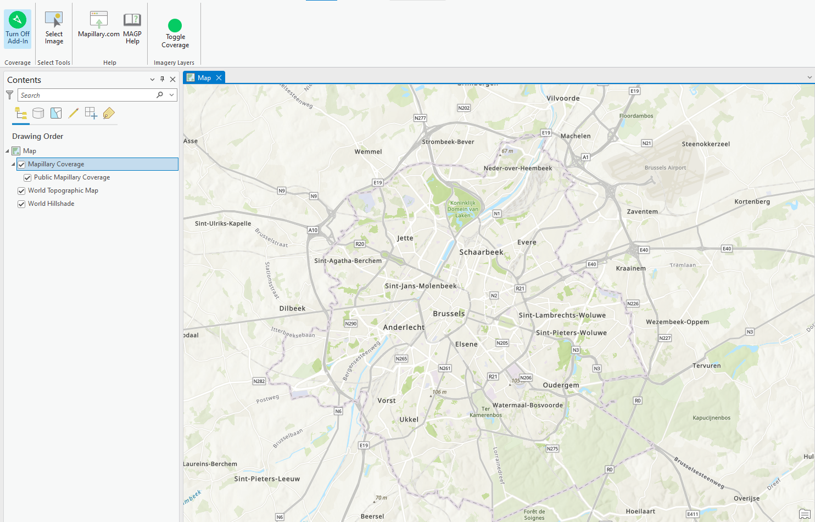Image resolution: width=815 pixels, height=522 pixels.
Task: Collapse the Mapillary Coverage layer group
Action: [x=13, y=164]
